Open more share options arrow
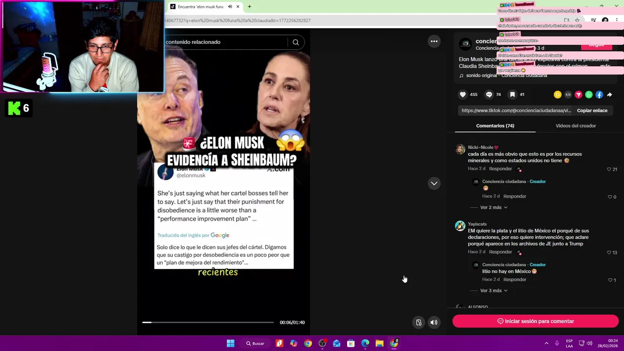 coord(609,95)
